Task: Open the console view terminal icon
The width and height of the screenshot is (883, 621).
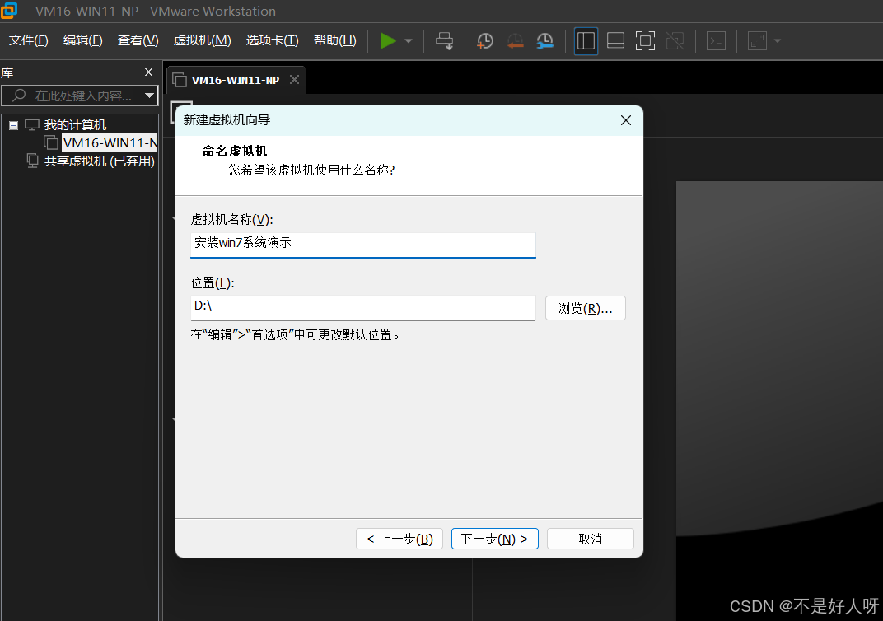Action: pos(716,40)
